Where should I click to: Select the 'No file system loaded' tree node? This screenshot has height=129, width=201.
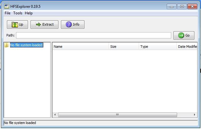pyautogui.click(x=26, y=45)
